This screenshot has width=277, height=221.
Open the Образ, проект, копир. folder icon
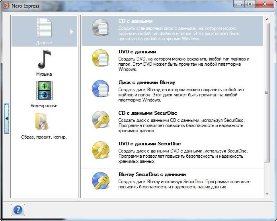click(42, 121)
